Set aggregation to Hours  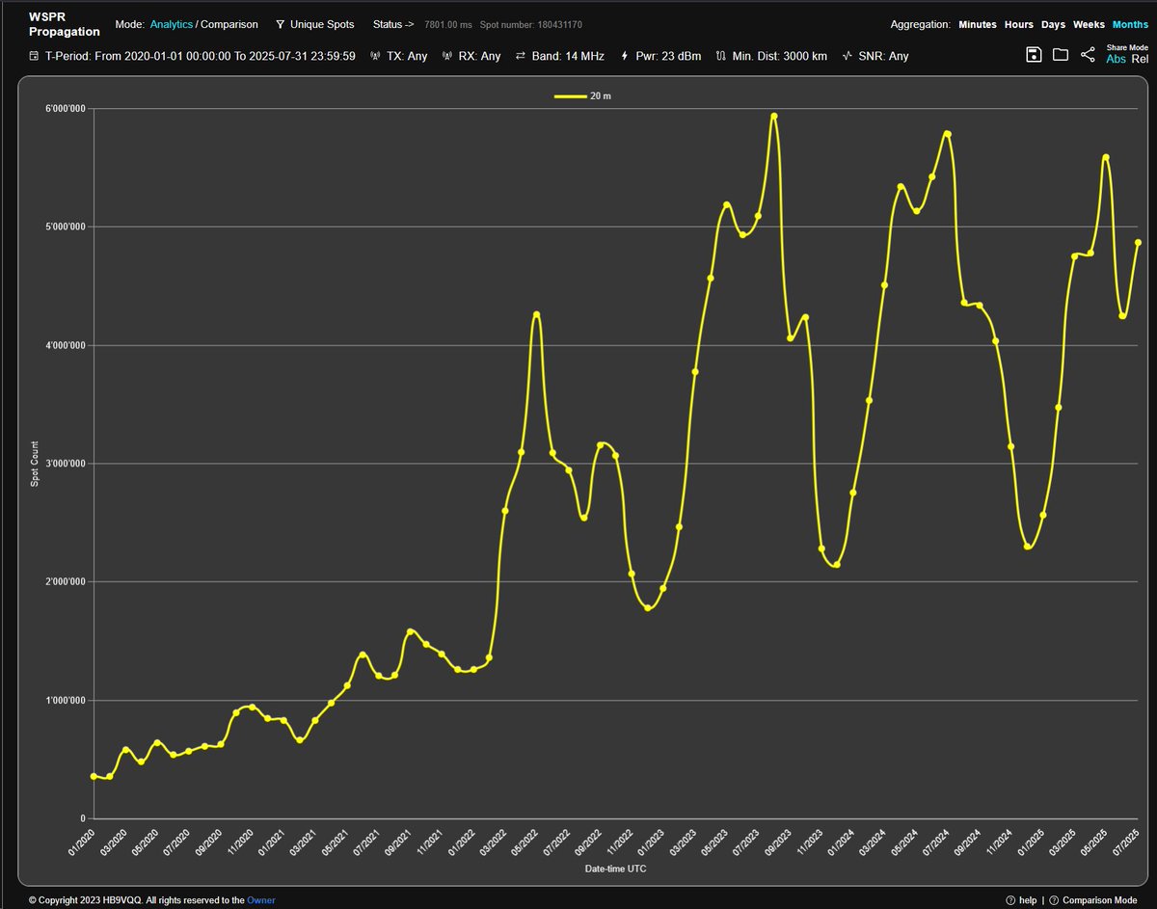1018,24
